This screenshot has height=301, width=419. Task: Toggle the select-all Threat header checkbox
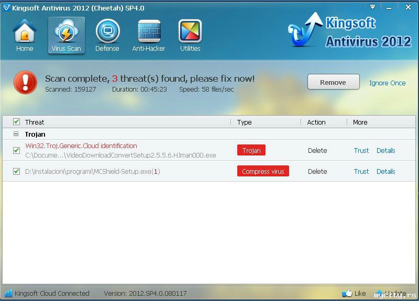[16, 122]
